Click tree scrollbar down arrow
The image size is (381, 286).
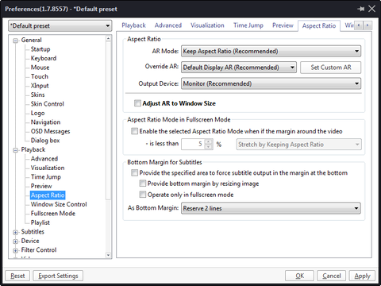point(108,255)
